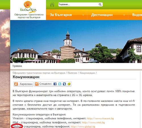Viewport: 142px width, 128px height.
Task: Open the mtel.bg link
Action: (x=93, y=122)
